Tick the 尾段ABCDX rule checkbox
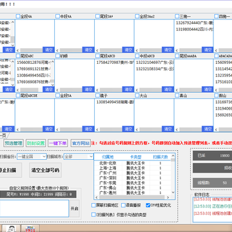Viewport: 232px width, 232px height. click(x=18, y=95)
